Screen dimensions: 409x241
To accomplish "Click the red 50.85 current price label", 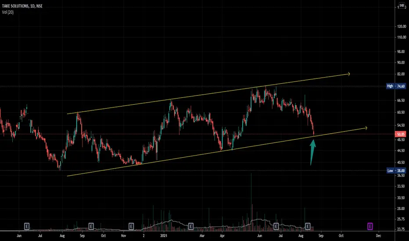I will click(x=401, y=135).
